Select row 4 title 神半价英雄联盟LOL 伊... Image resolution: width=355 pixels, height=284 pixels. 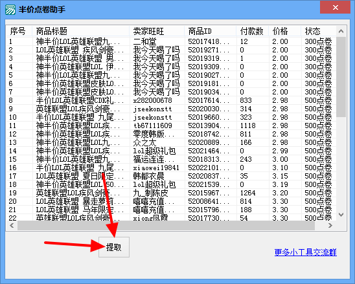coord(80,67)
